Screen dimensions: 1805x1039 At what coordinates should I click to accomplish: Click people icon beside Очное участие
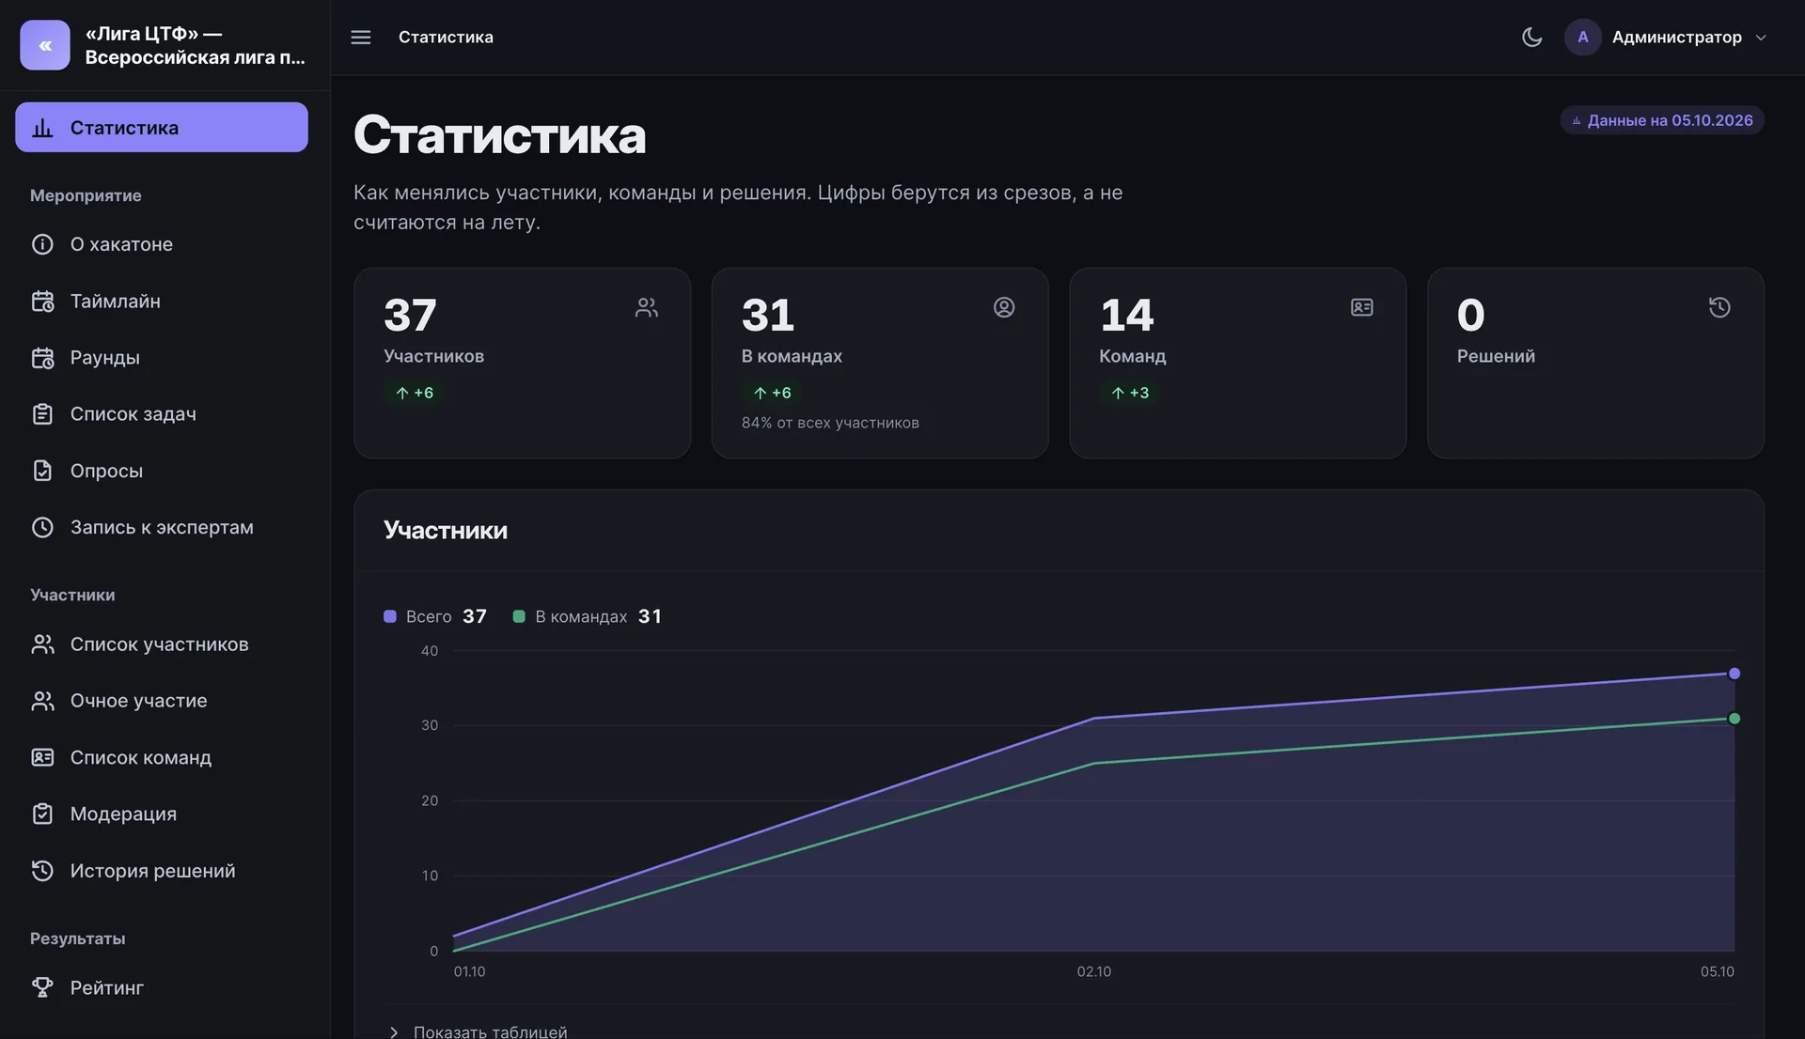pos(42,701)
